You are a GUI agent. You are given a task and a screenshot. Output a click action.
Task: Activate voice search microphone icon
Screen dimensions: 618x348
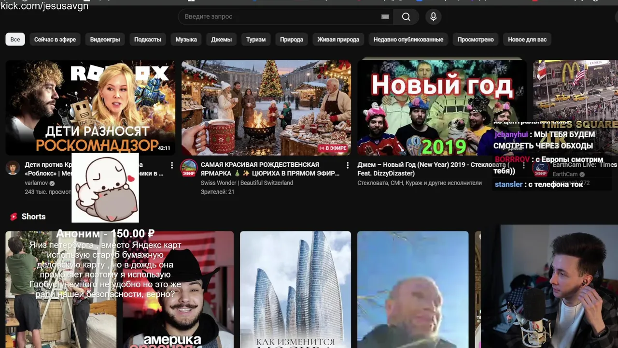pos(433,17)
